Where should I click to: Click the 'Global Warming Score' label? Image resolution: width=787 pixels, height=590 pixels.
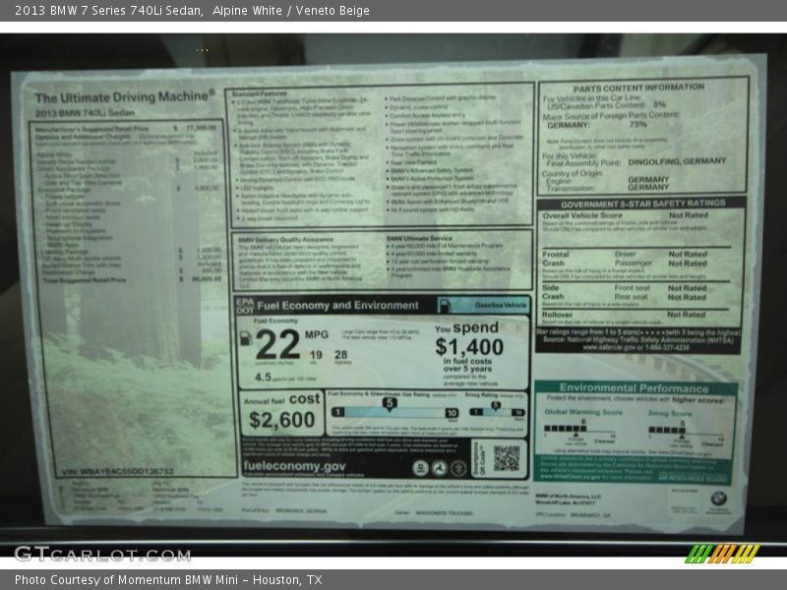[x=583, y=412]
